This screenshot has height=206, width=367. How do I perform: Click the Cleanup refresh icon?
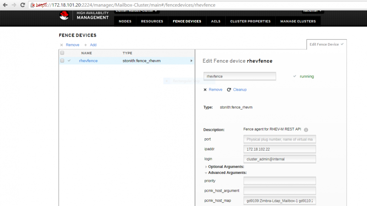point(228,90)
